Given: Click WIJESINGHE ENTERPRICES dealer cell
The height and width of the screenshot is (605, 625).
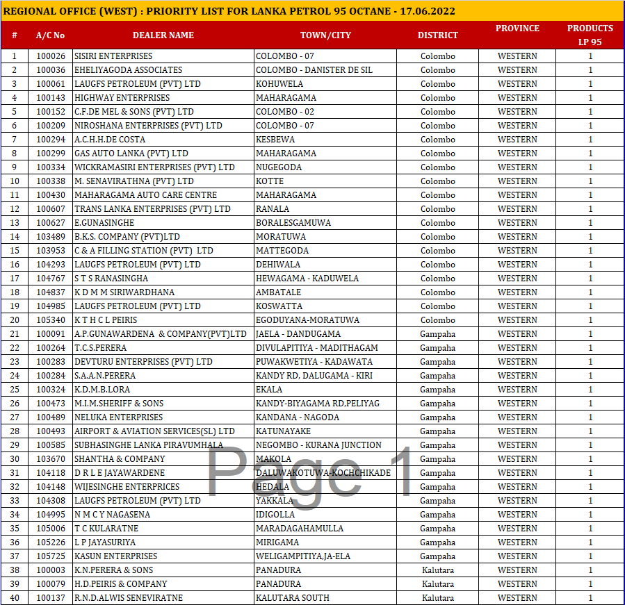Looking at the screenshot, I should click(x=163, y=487).
